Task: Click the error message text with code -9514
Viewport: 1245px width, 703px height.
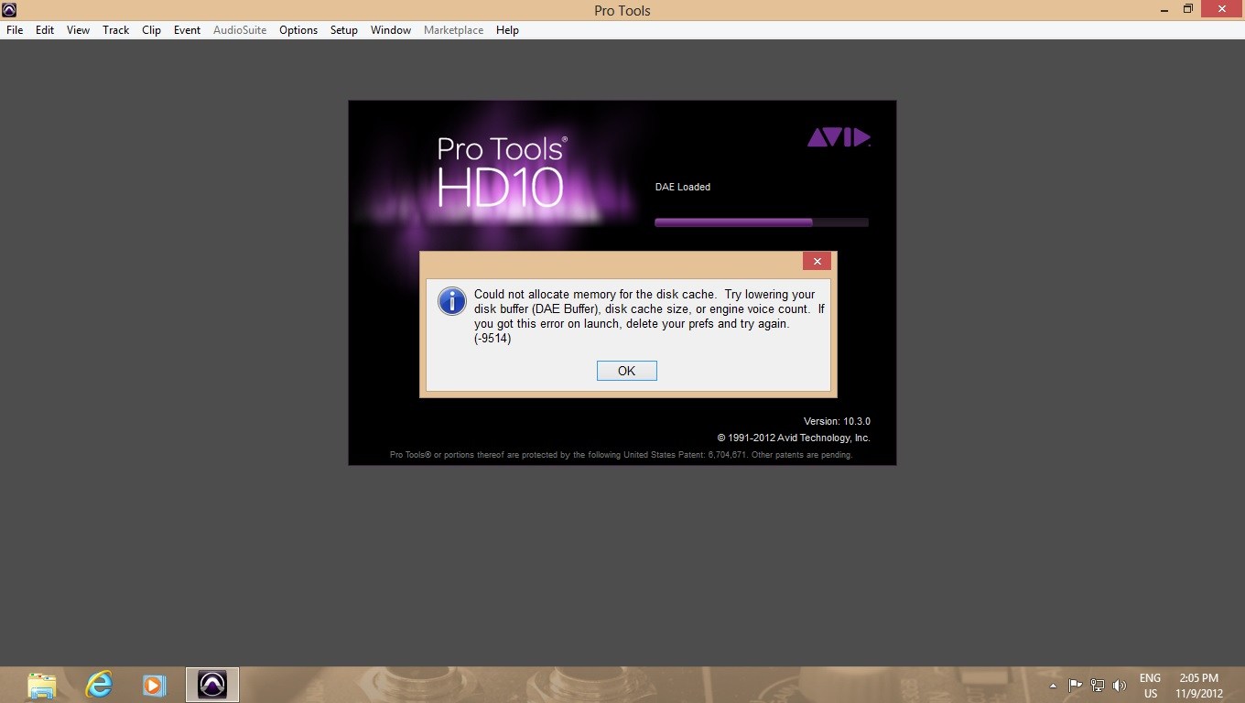Action: (x=649, y=317)
